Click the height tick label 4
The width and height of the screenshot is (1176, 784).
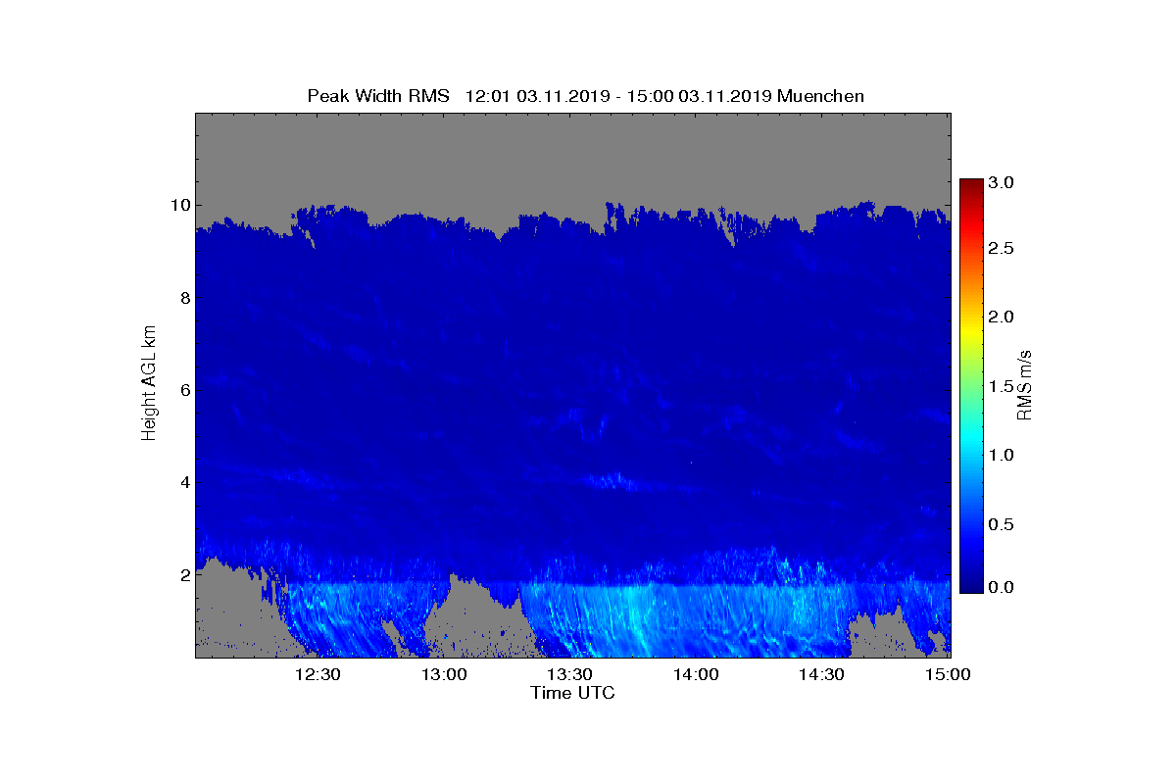click(x=183, y=482)
